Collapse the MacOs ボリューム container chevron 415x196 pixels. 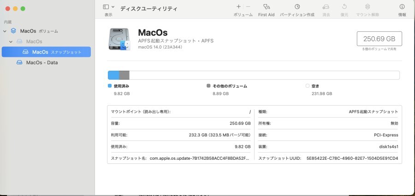[x=5, y=31]
